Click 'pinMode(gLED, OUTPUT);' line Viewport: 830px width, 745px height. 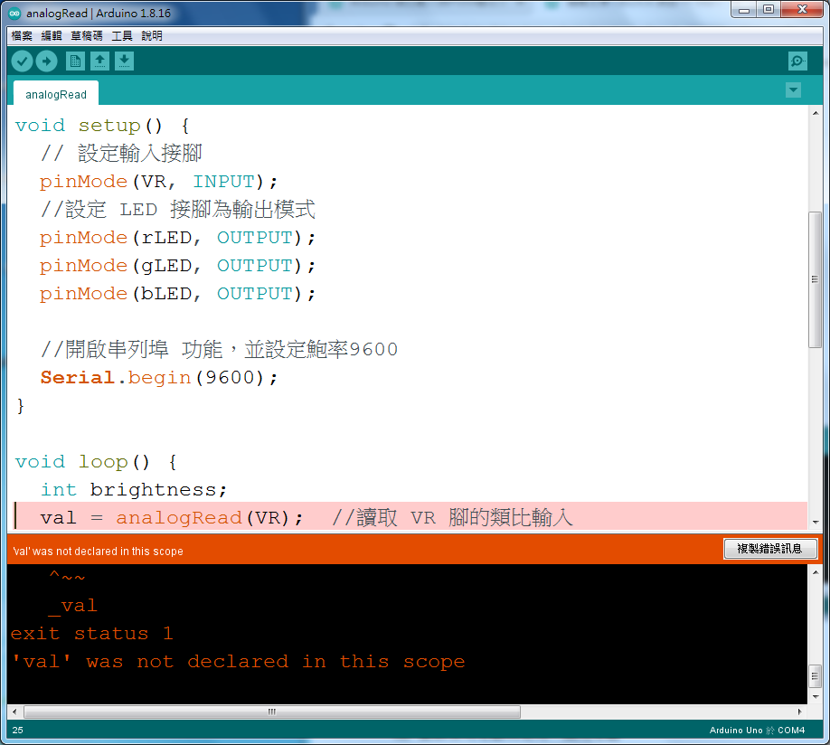point(177,266)
